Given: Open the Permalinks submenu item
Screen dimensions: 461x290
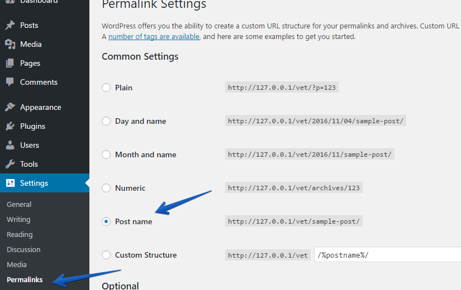Looking at the screenshot, I should point(25,280).
